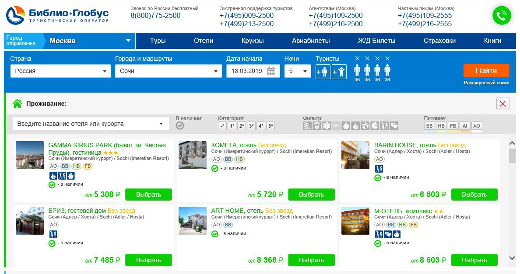Image resolution: width=520 pixels, height=274 pixels.
Task: Enable the beach ball filter icon
Action: 365,126
